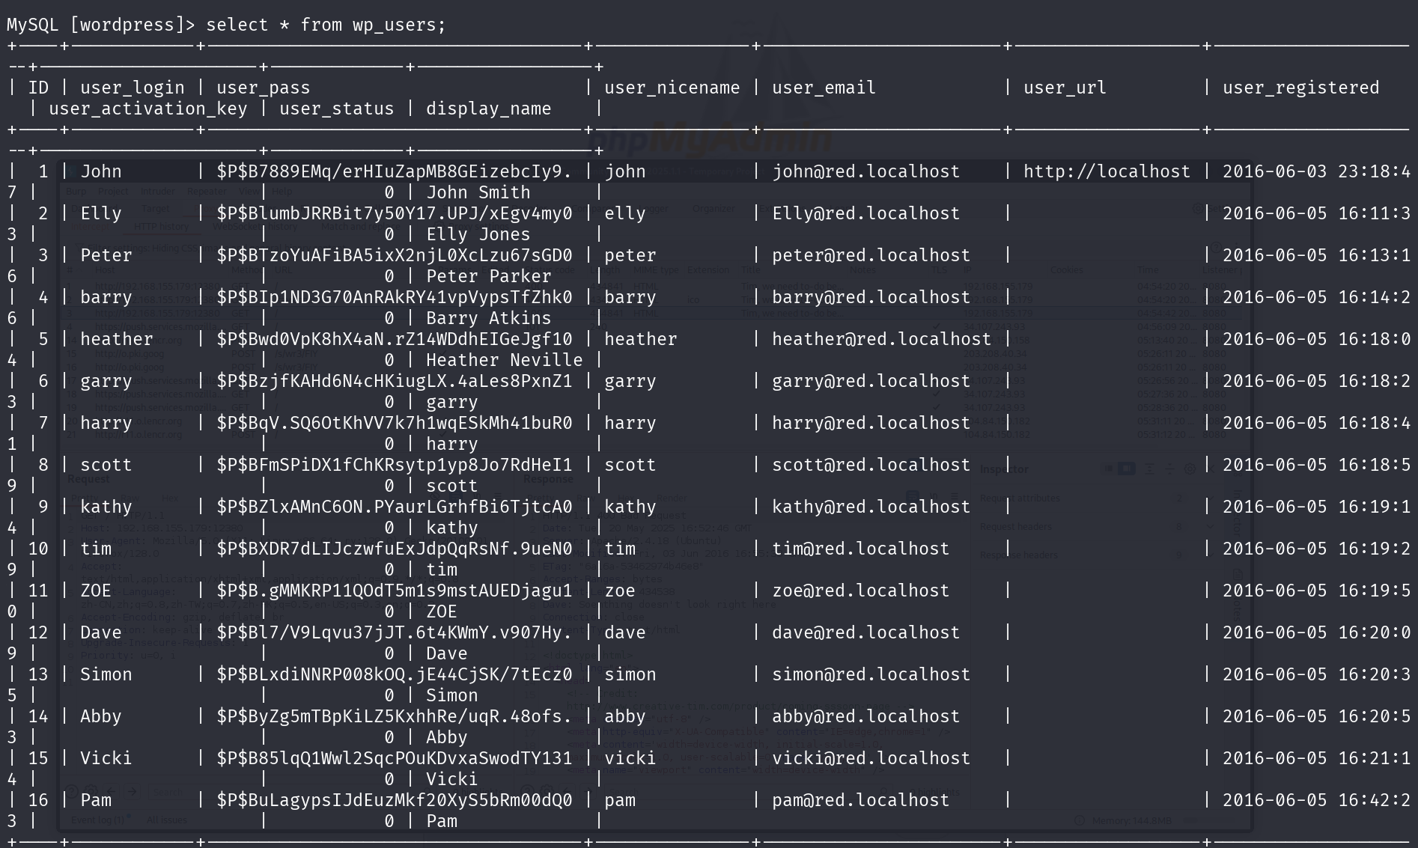The image size is (1418, 848).
Task: Click the user_pass column header
Action: [264, 88]
